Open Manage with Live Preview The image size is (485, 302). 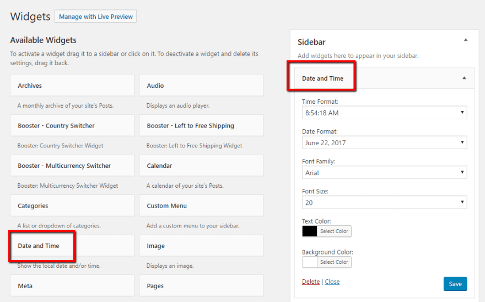click(x=95, y=17)
